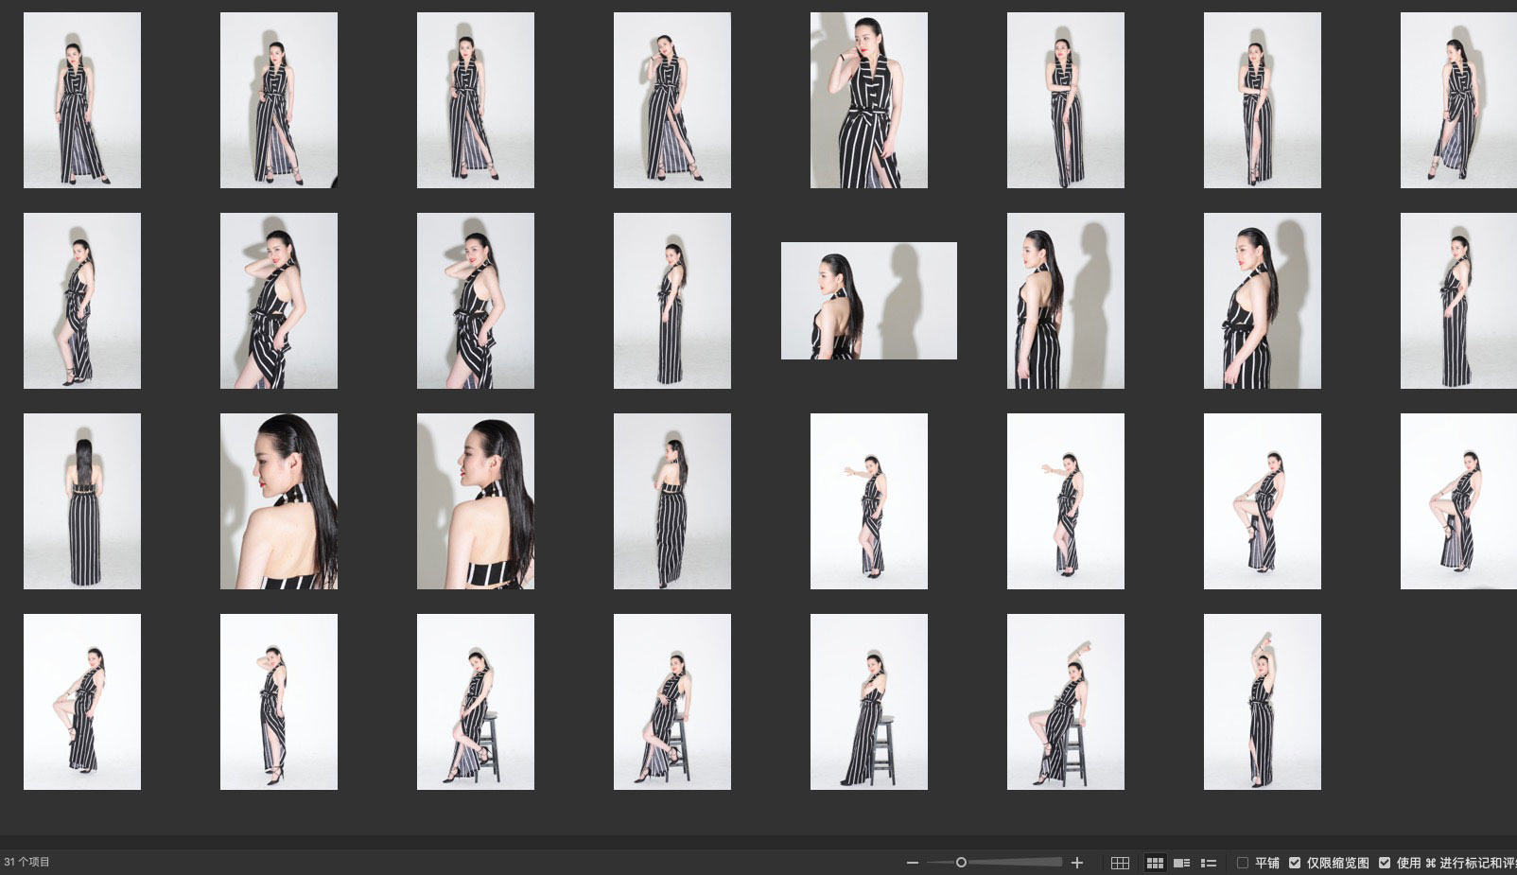
Task: Click the plus button to enlarge thumbnails
Action: pos(1076,863)
